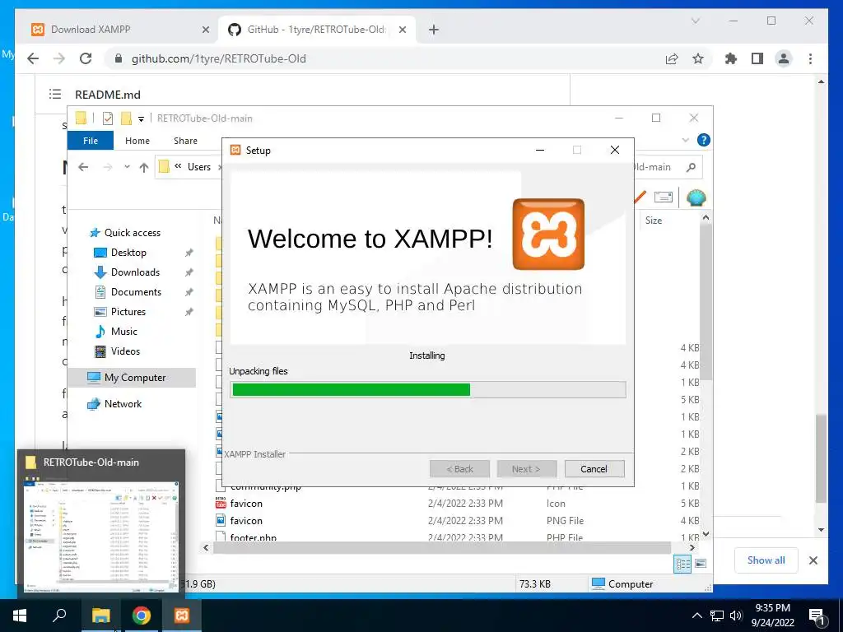Image resolution: width=843 pixels, height=632 pixels.
Task: Click the Explorer vertical scrollbar down arrow
Action: [x=706, y=534]
